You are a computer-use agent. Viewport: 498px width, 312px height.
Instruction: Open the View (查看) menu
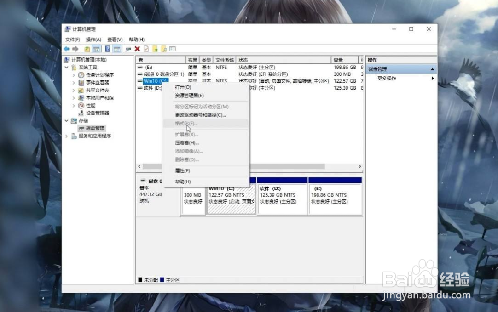(x=115, y=40)
